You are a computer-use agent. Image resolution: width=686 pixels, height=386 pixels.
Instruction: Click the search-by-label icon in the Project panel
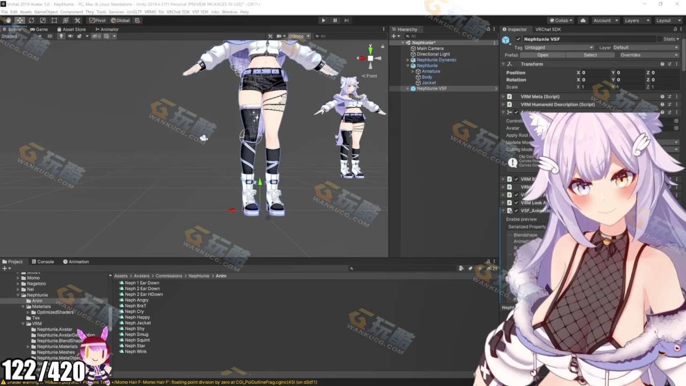[470, 268]
